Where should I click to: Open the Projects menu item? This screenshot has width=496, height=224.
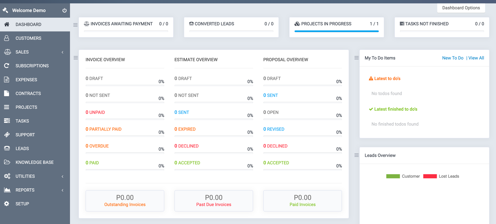pyautogui.click(x=26, y=107)
